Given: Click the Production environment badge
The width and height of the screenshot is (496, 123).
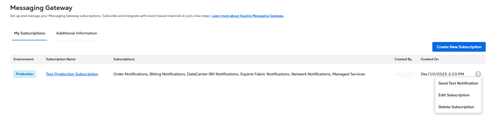Looking at the screenshot, I should (x=25, y=74).
